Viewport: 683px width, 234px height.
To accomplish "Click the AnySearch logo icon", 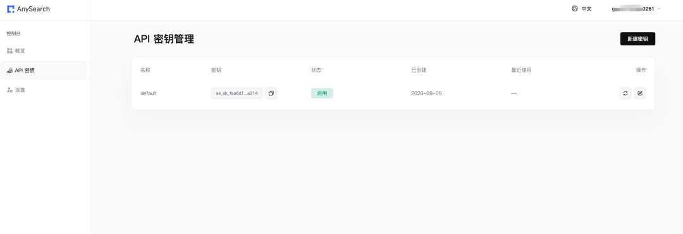I will [x=11, y=9].
